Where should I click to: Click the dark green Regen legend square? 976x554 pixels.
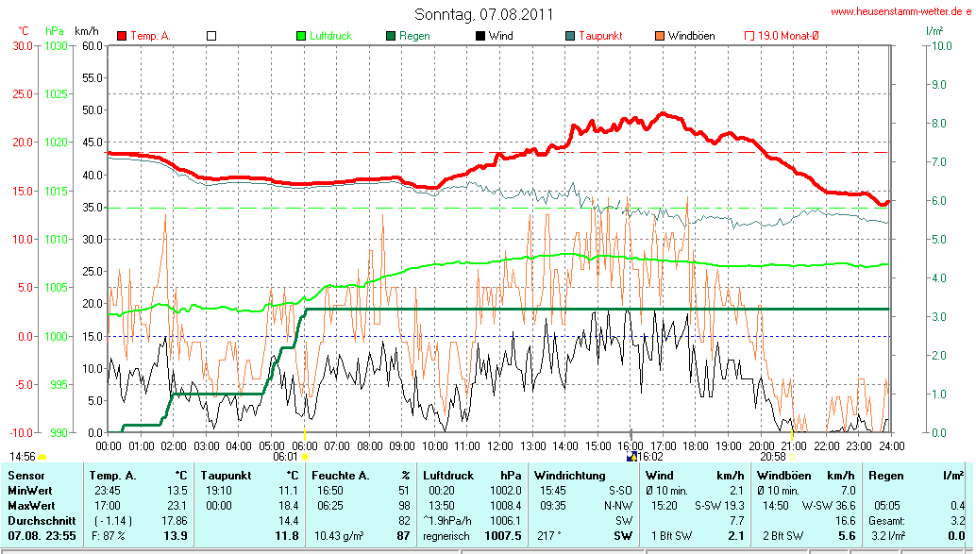coord(391,36)
